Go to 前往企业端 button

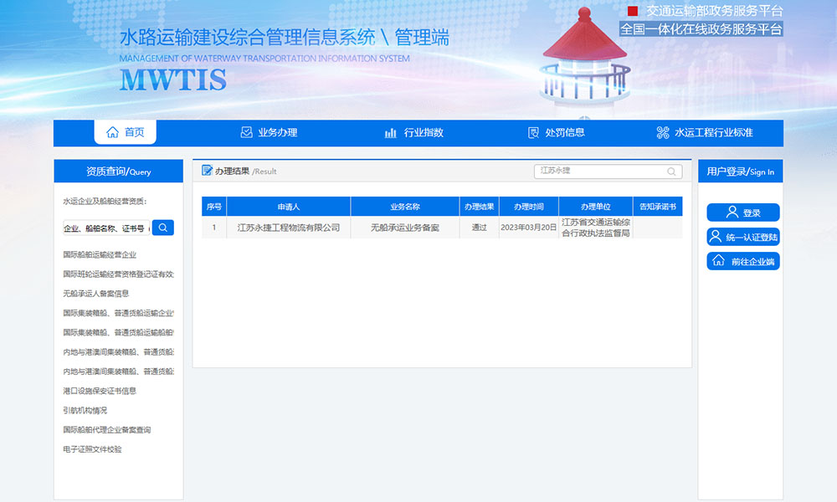coord(743,261)
